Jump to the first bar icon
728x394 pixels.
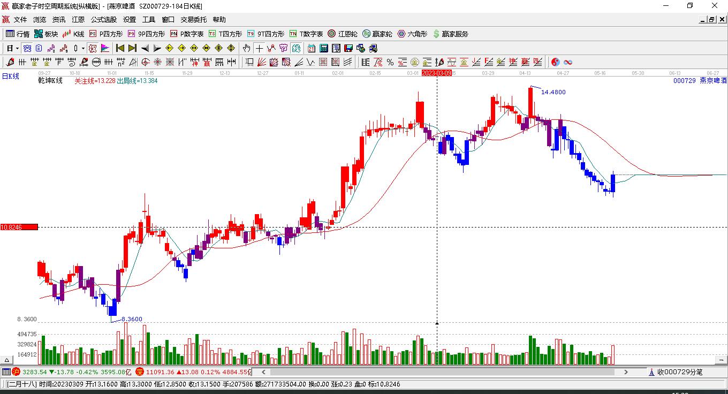[x=120, y=48]
